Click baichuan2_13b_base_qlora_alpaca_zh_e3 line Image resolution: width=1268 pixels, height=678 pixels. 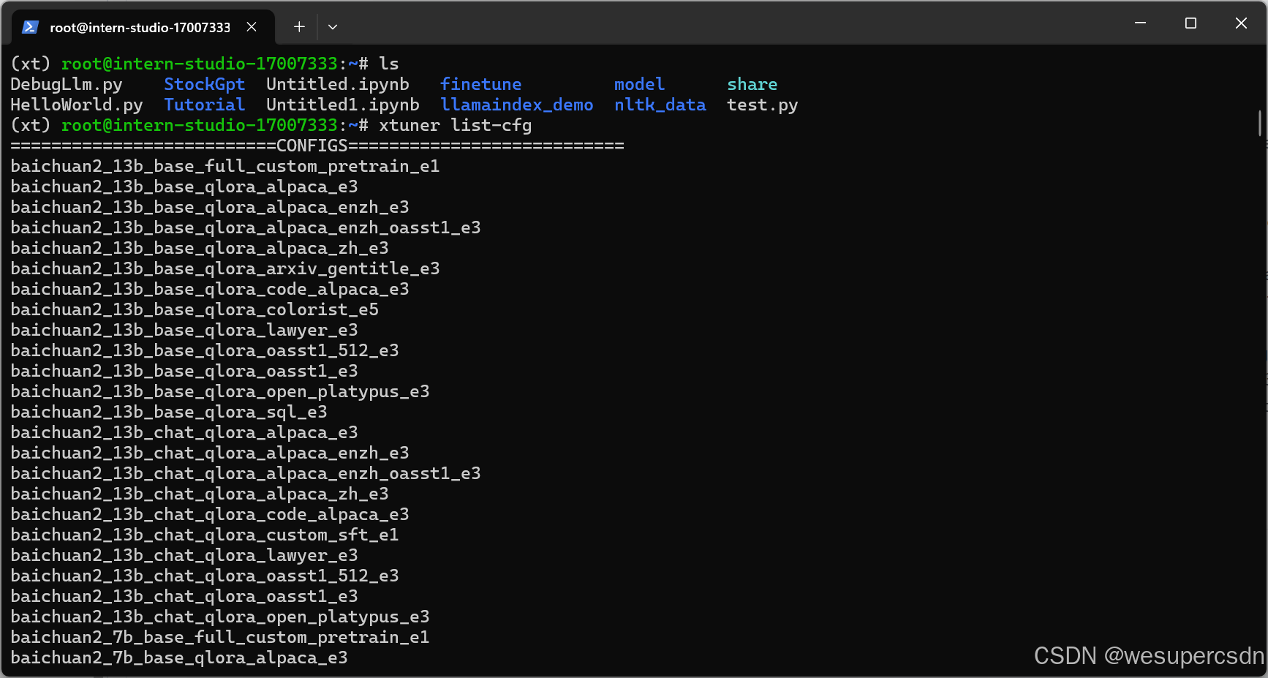pyautogui.click(x=200, y=249)
